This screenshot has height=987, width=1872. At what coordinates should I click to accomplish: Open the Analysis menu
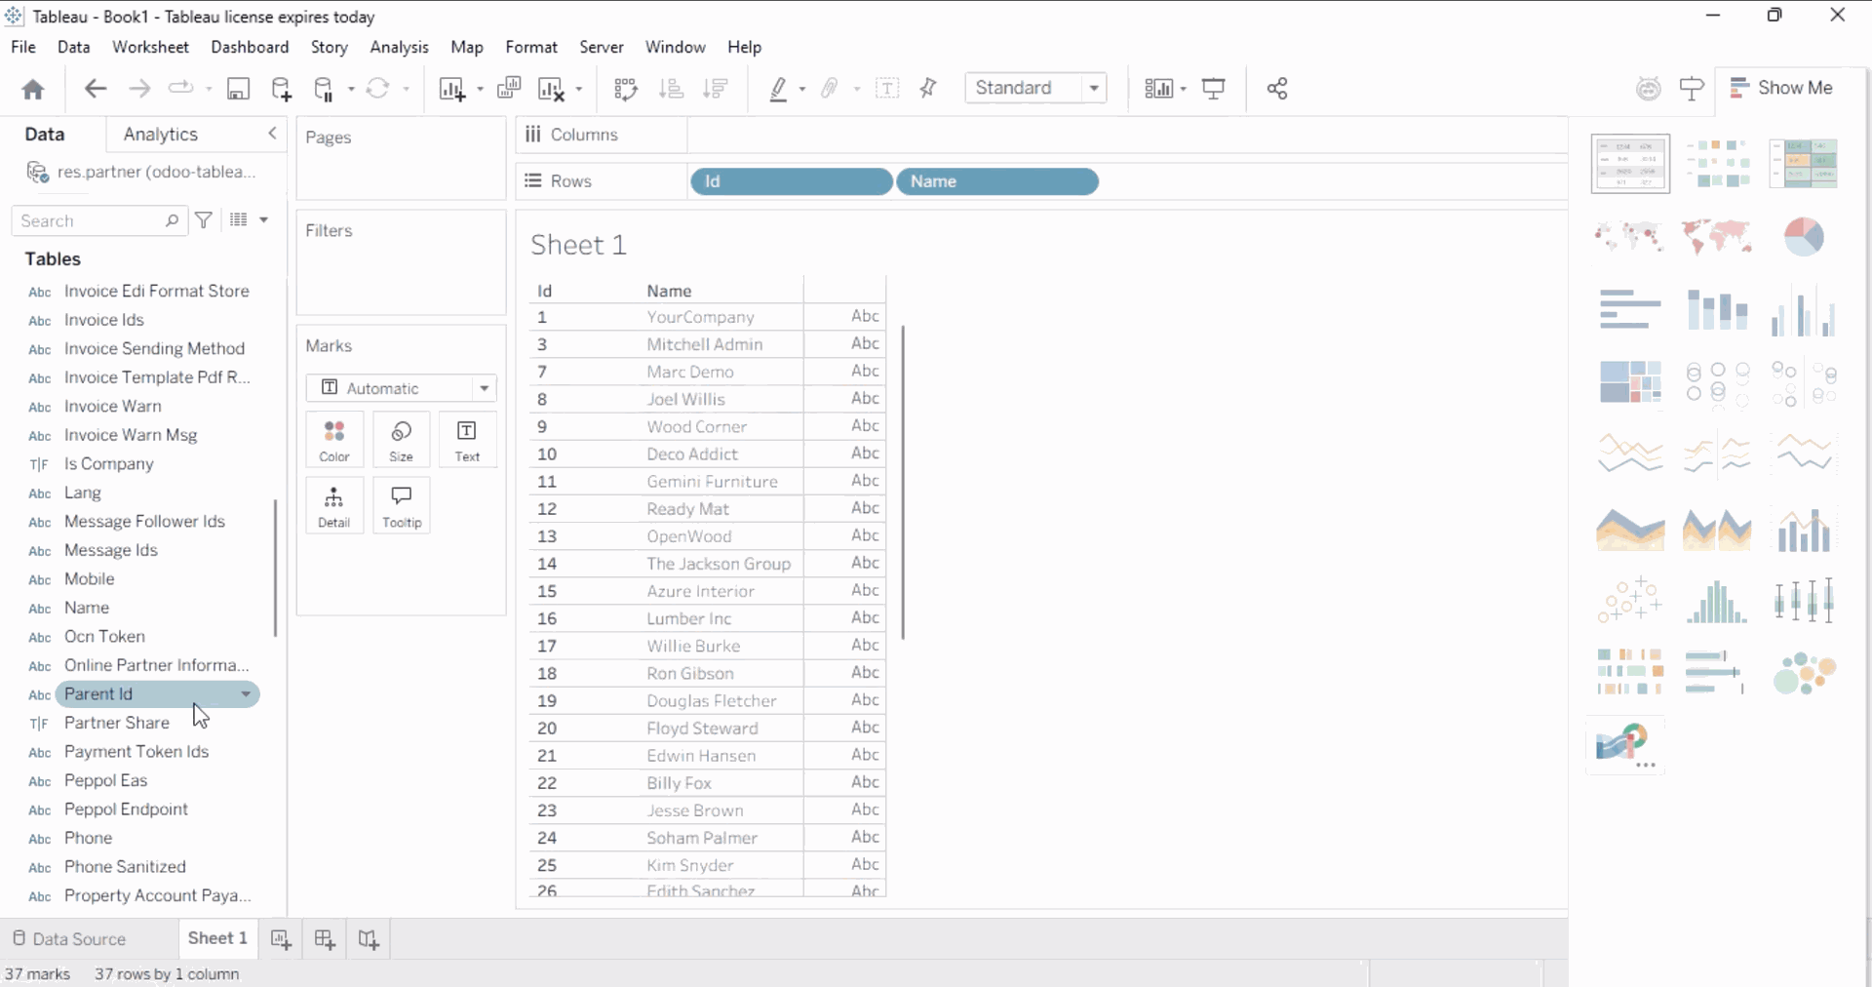tap(399, 47)
